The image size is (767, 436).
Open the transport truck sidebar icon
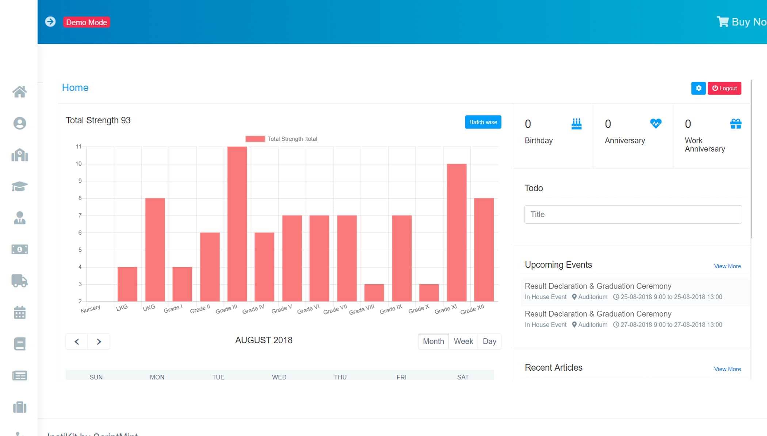pos(19,281)
